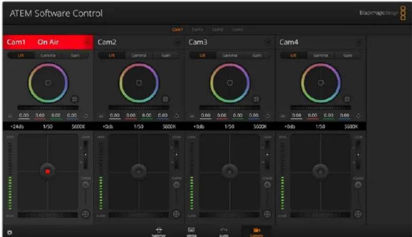Click the list icon left of Cam4 values
The width and height of the screenshot is (412, 237).
[283, 116]
